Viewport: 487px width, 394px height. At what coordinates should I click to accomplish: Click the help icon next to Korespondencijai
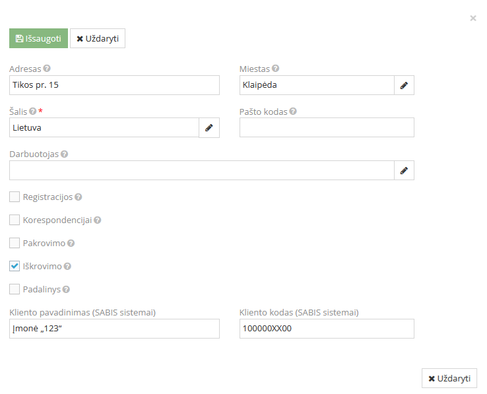click(x=98, y=220)
